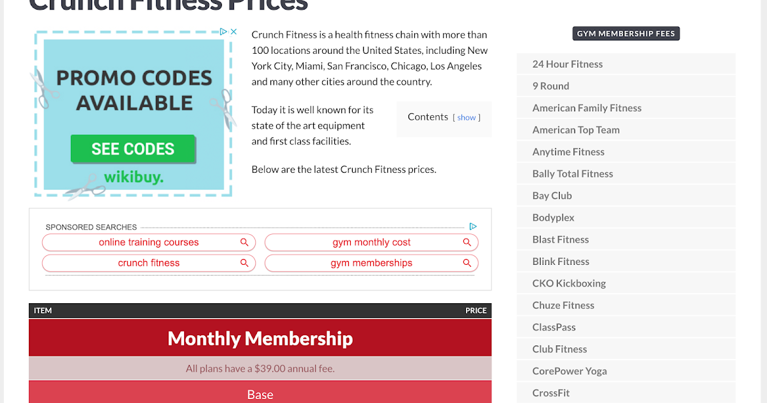Screen dimensions: 767x403
Task: Open the Anytime Fitness link
Action: pyautogui.click(x=568, y=152)
